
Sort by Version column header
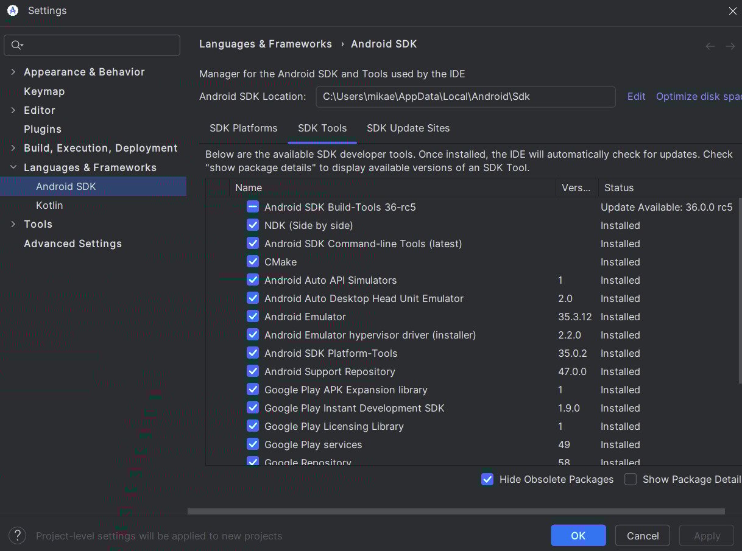coord(576,188)
